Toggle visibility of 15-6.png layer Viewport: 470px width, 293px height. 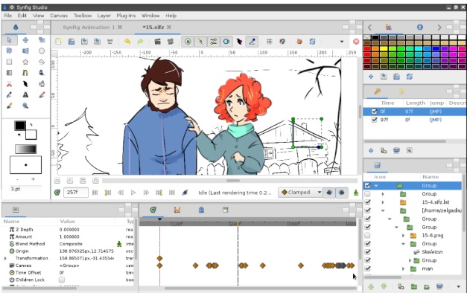tap(367, 235)
